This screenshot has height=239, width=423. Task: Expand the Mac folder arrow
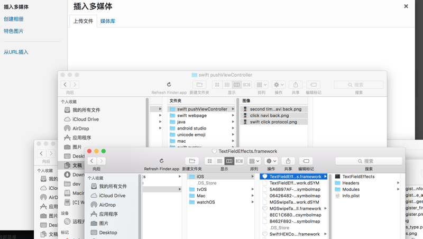(253, 196)
